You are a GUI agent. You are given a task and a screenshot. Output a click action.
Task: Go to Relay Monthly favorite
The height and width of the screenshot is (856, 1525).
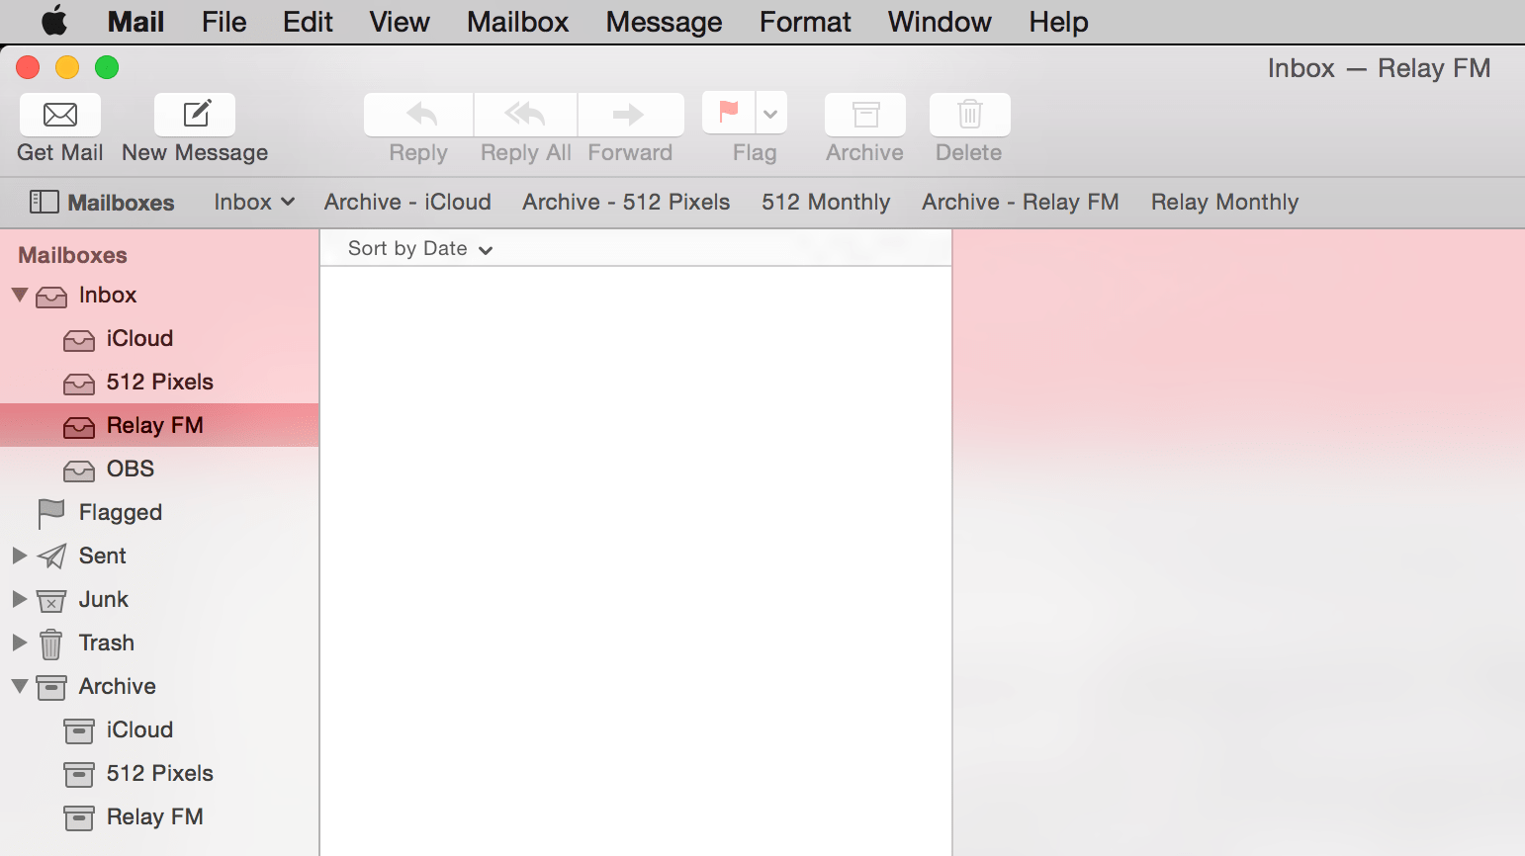click(1224, 203)
